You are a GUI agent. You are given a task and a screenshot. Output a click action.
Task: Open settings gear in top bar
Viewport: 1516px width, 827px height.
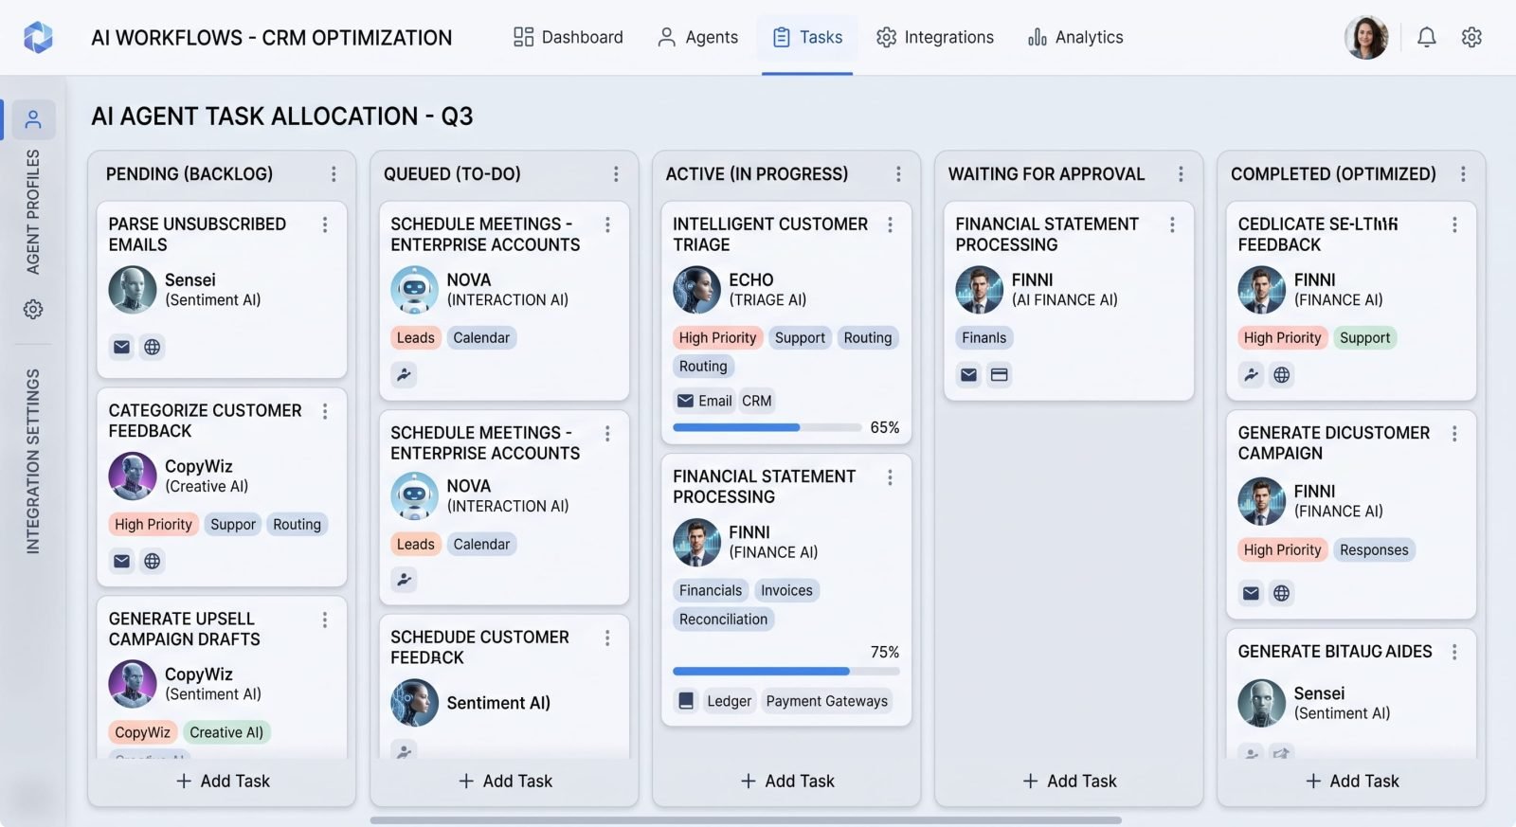pos(1471,37)
